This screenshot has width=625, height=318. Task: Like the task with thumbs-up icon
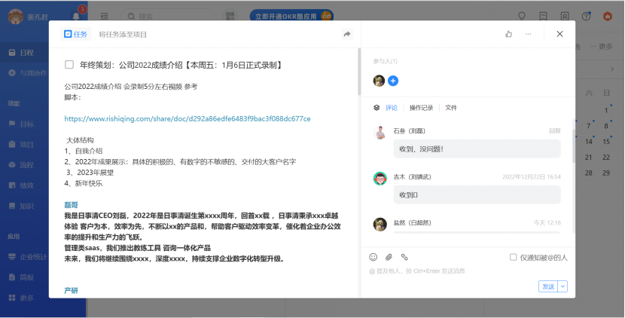point(508,35)
